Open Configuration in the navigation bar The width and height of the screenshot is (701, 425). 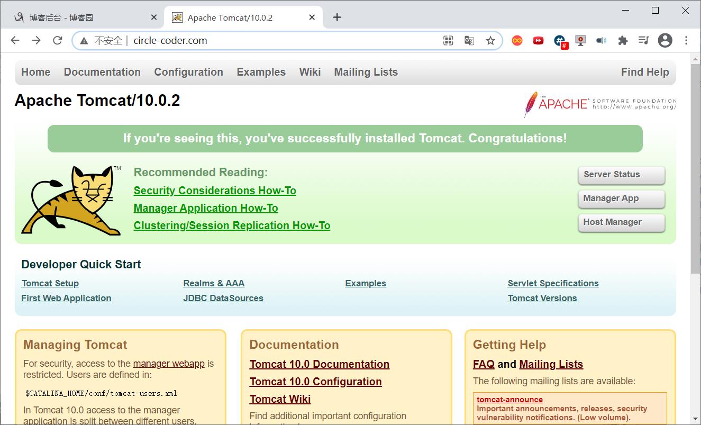(188, 72)
